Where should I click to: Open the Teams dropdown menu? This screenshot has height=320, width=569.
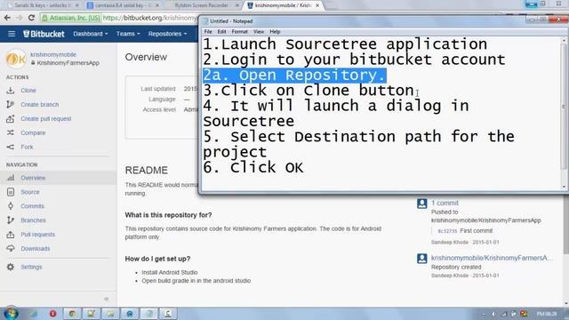128,34
